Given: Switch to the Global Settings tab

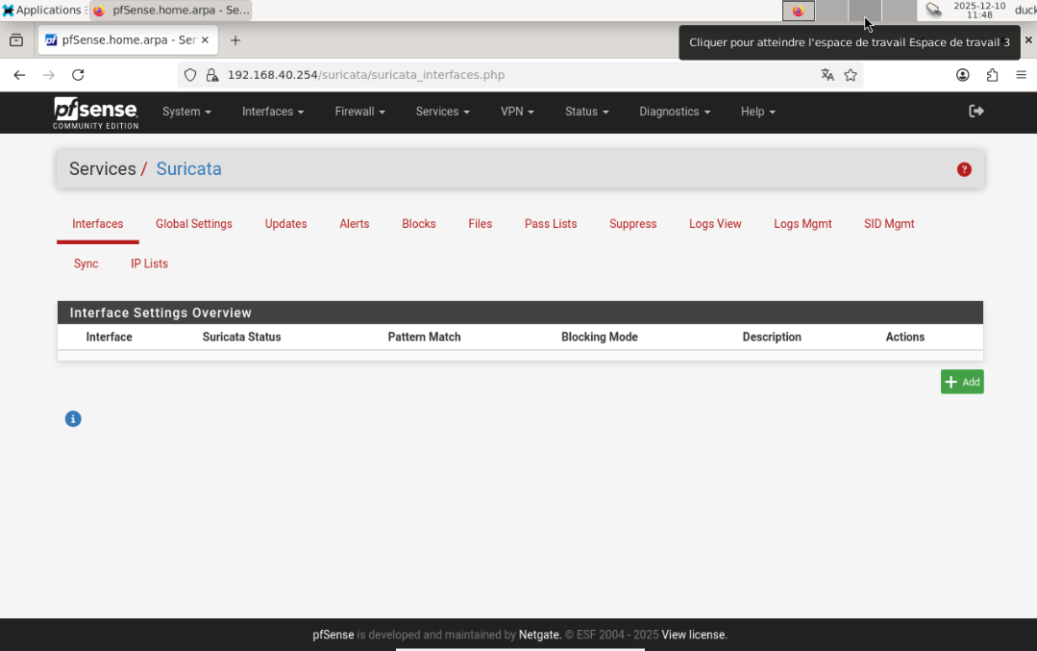Looking at the screenshot, I should pos(194,224).
